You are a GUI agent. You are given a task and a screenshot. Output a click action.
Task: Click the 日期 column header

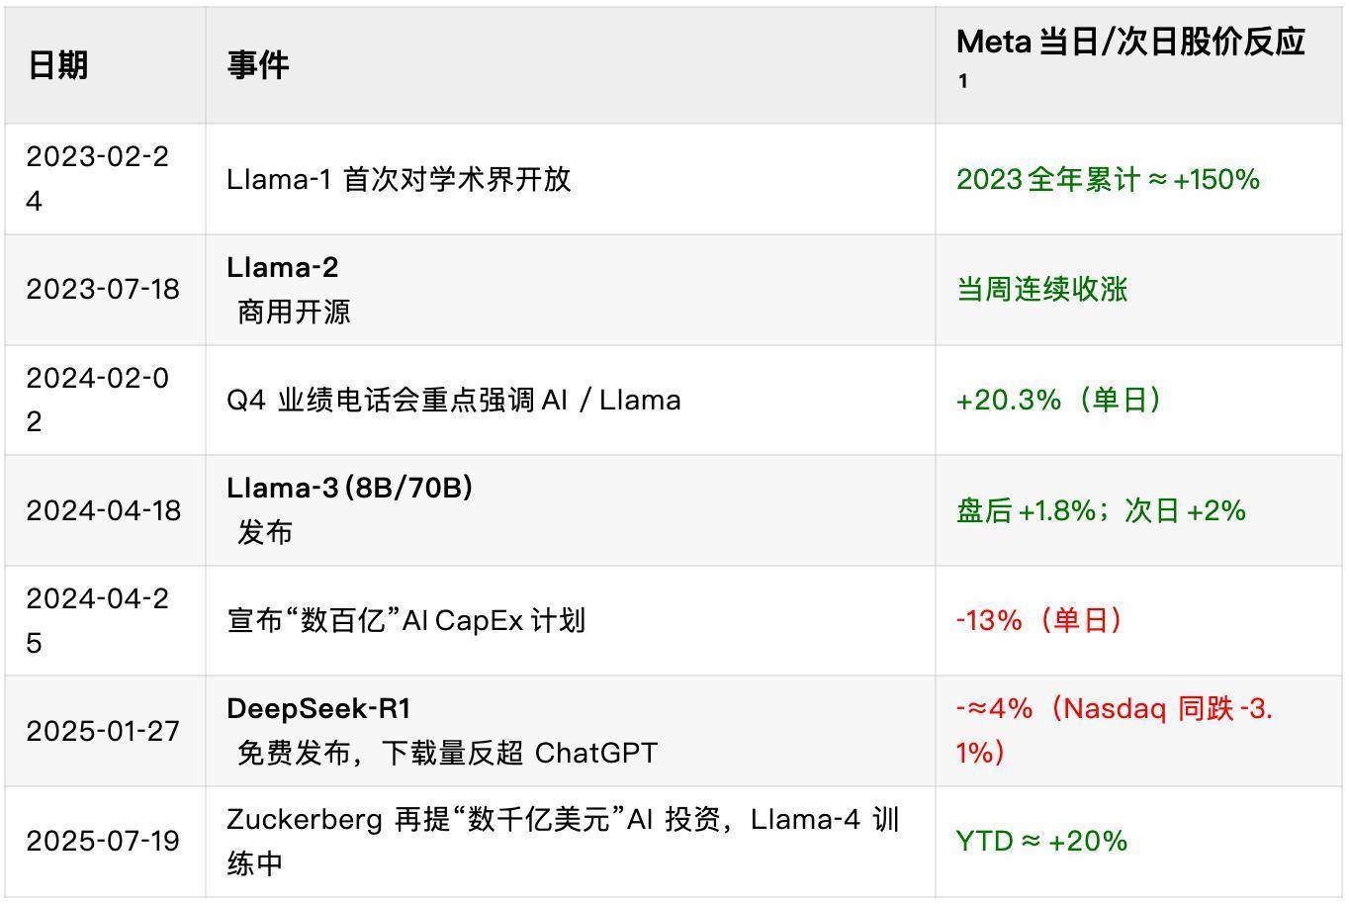tap(58, 65)
